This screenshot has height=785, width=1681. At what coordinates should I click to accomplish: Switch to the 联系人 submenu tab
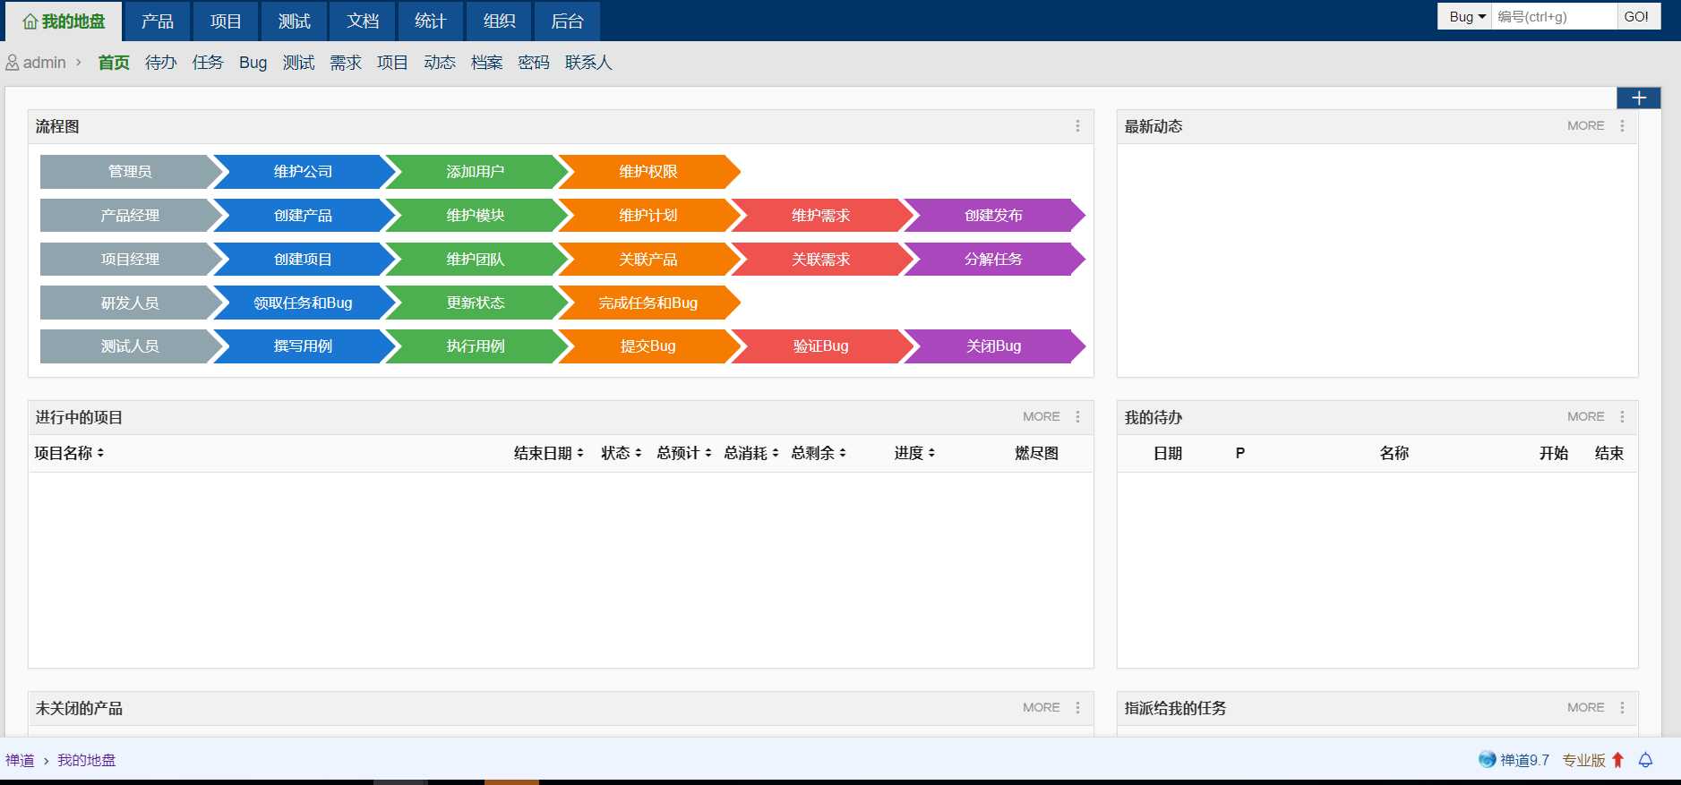[588, 63]
